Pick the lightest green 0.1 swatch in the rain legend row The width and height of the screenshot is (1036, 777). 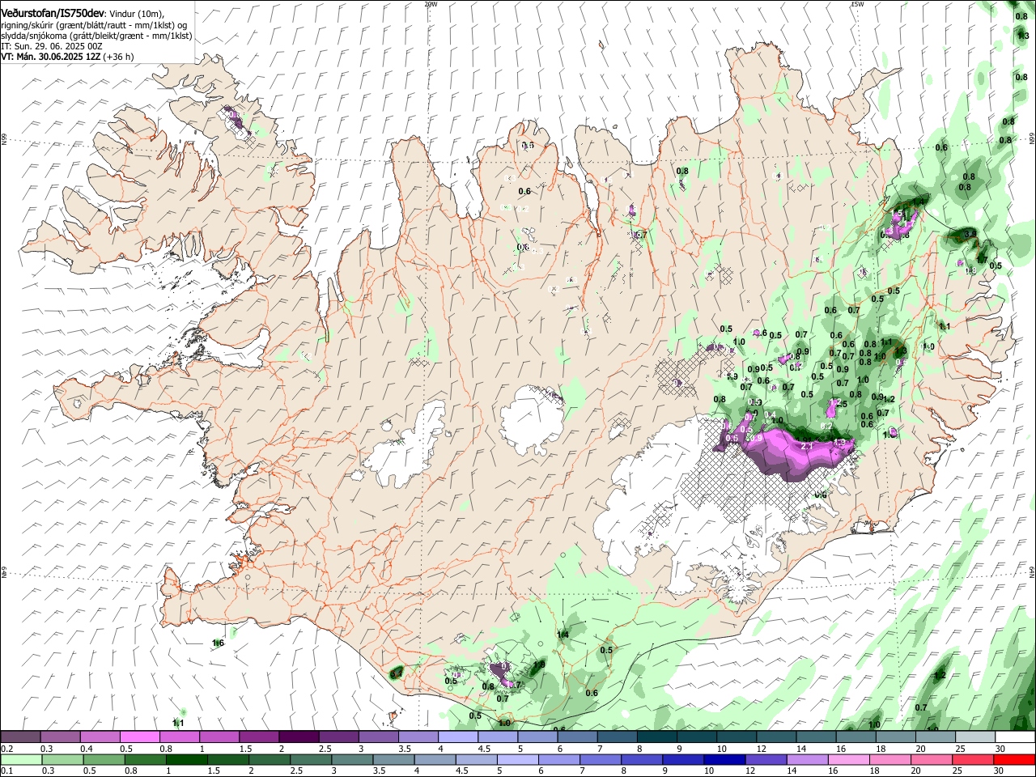click(21, 759)
